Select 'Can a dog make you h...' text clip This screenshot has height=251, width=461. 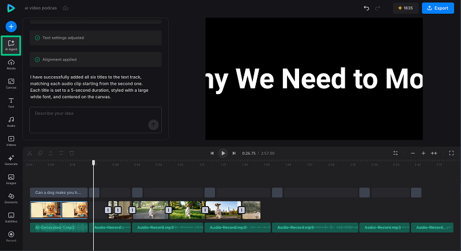click(x=59, y=193)
